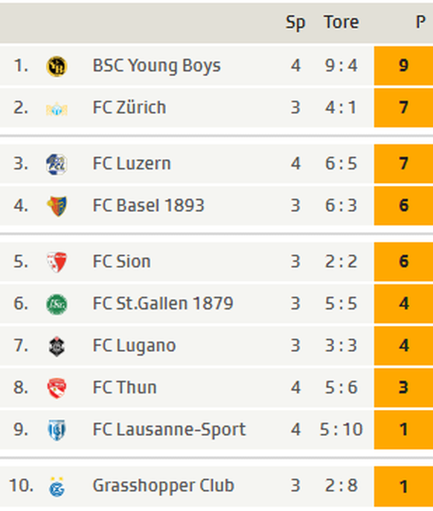Click the FC Lausanne-Sport crest
433x511 pixels.
[x=57, y=430]
